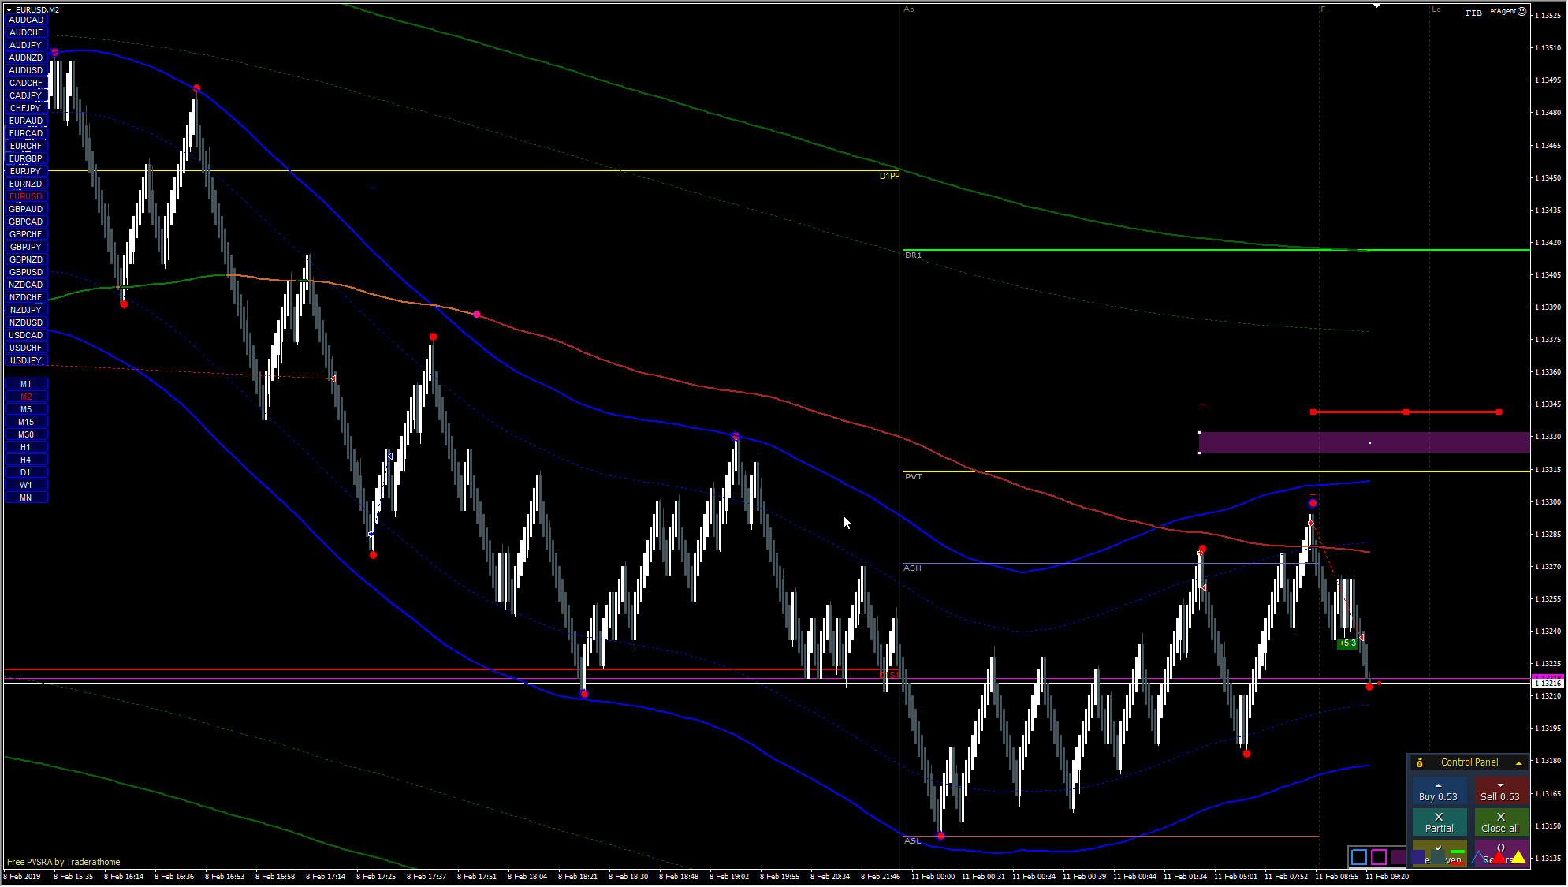Switch chart symbol to AUDCHF

click(x=26, y=32)
